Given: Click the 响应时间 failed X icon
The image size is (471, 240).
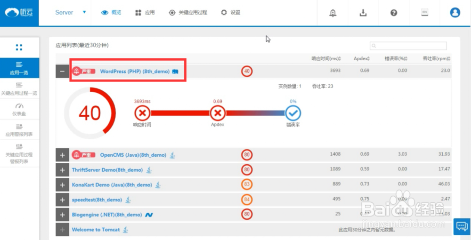Looking at the screenshot, I should (142, 113).
